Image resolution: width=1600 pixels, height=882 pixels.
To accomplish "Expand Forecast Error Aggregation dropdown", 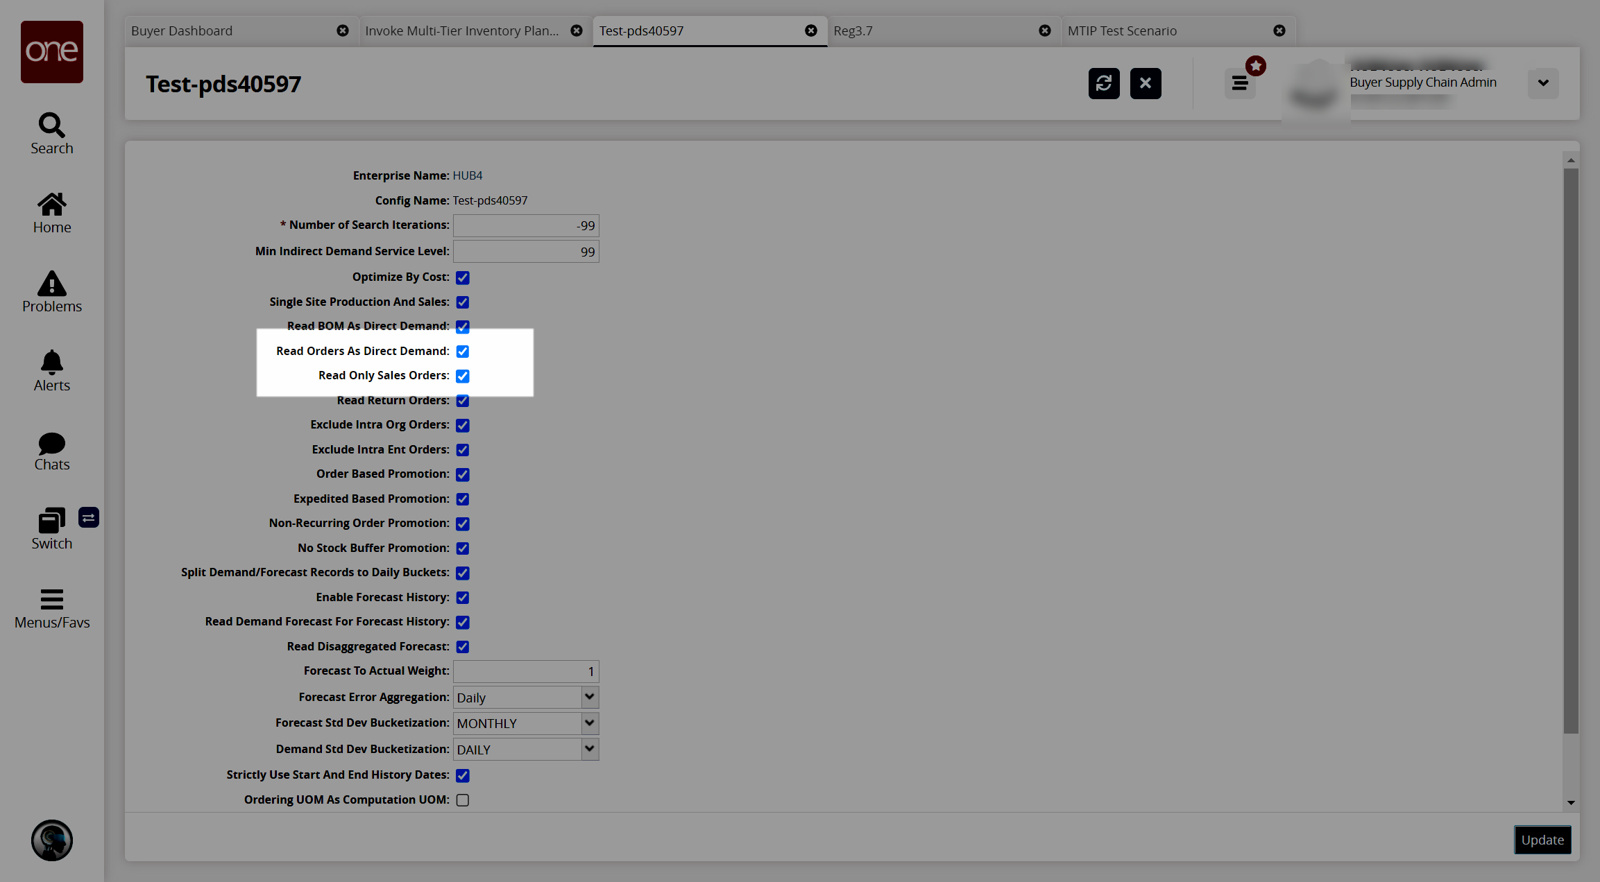I will click(589, 697).
